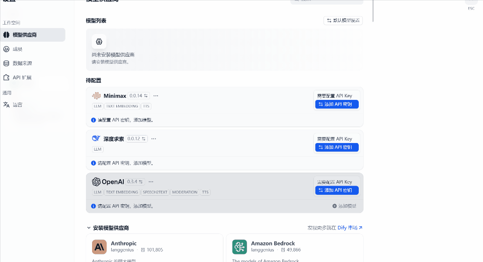Click the 数据来源 database icon
483x262 pixels.
pyautogui.click(x=6, y=63)
